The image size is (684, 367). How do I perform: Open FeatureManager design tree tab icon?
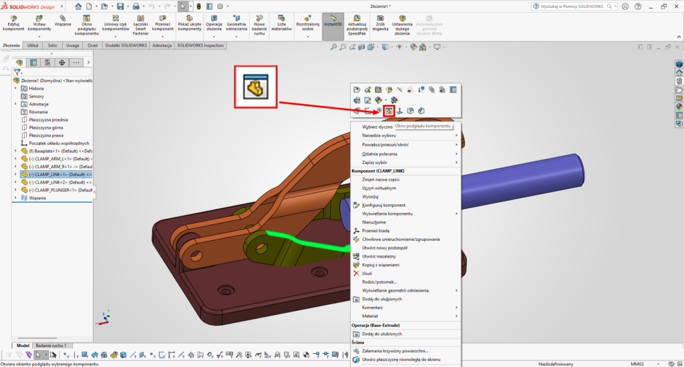pyautogui.click(x=19, y=63)
